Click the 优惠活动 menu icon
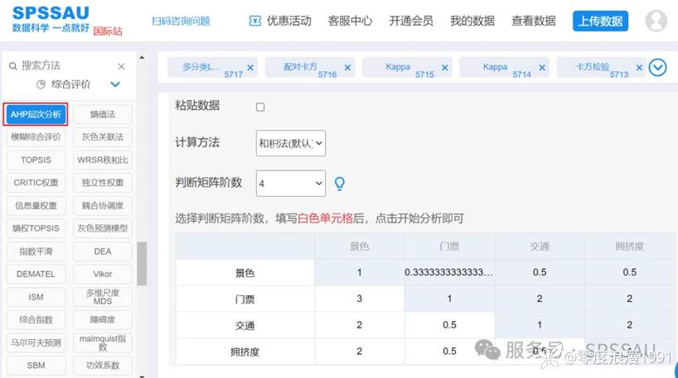This screenshot has height=378, width=678. [255, 21]
